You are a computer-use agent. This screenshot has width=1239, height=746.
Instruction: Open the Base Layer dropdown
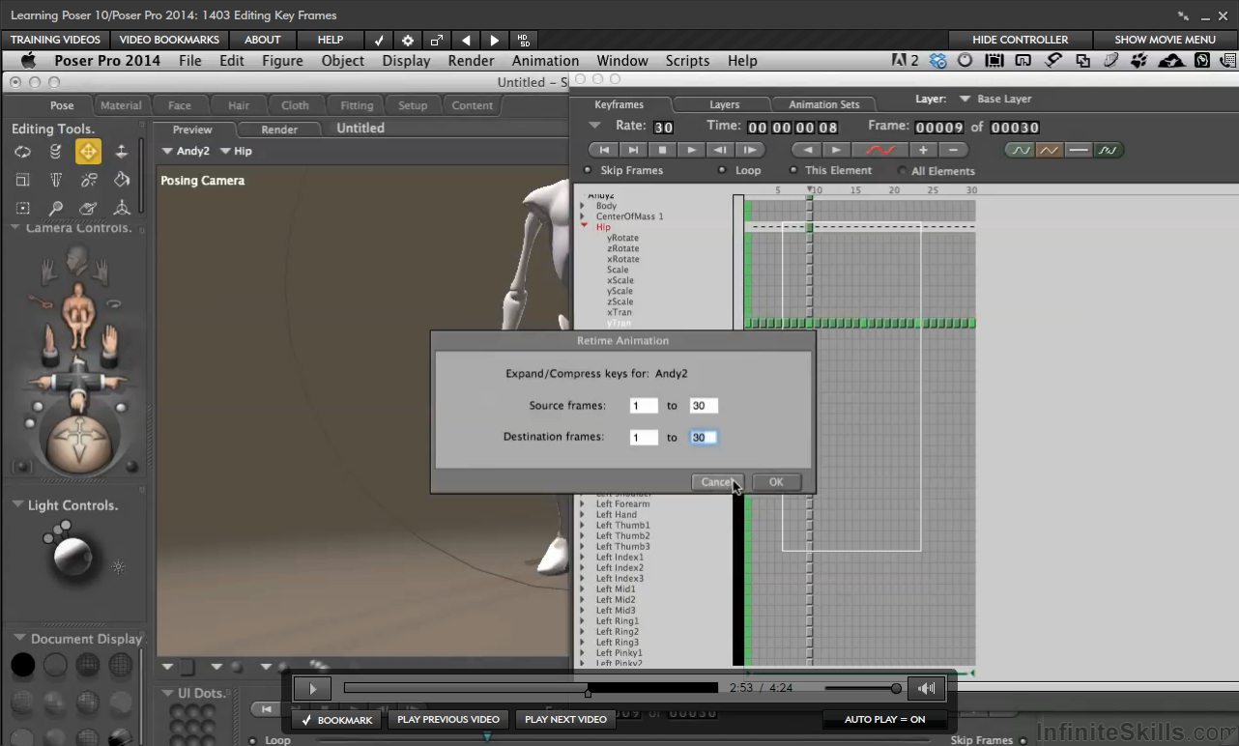995,99
